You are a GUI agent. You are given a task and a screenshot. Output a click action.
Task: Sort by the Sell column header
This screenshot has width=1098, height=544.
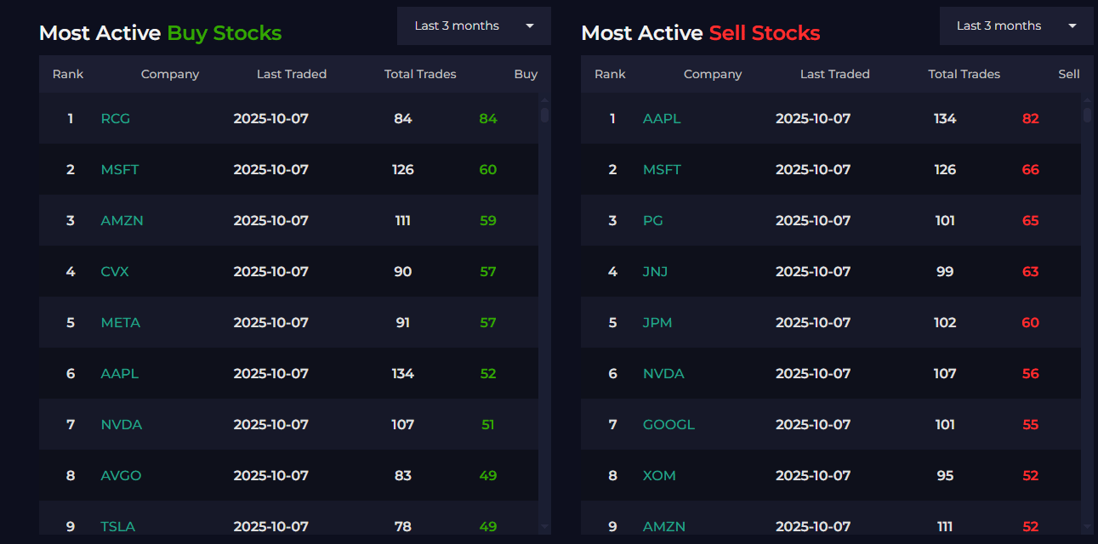point(1069,74)
